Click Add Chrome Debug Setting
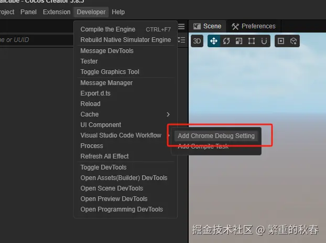 tap(216, 136)
